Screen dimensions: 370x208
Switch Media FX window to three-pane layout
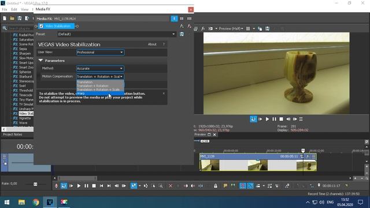[189, 18]
